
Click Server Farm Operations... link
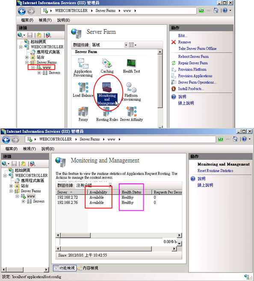pyautogui.click(x=197, y=83)
